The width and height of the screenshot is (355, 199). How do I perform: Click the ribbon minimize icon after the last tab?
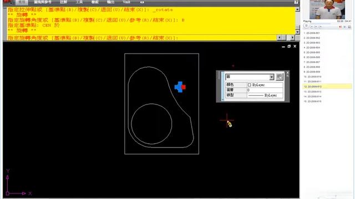pos(142,2)
